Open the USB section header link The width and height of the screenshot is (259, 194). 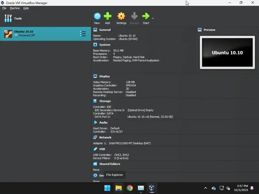102,149
